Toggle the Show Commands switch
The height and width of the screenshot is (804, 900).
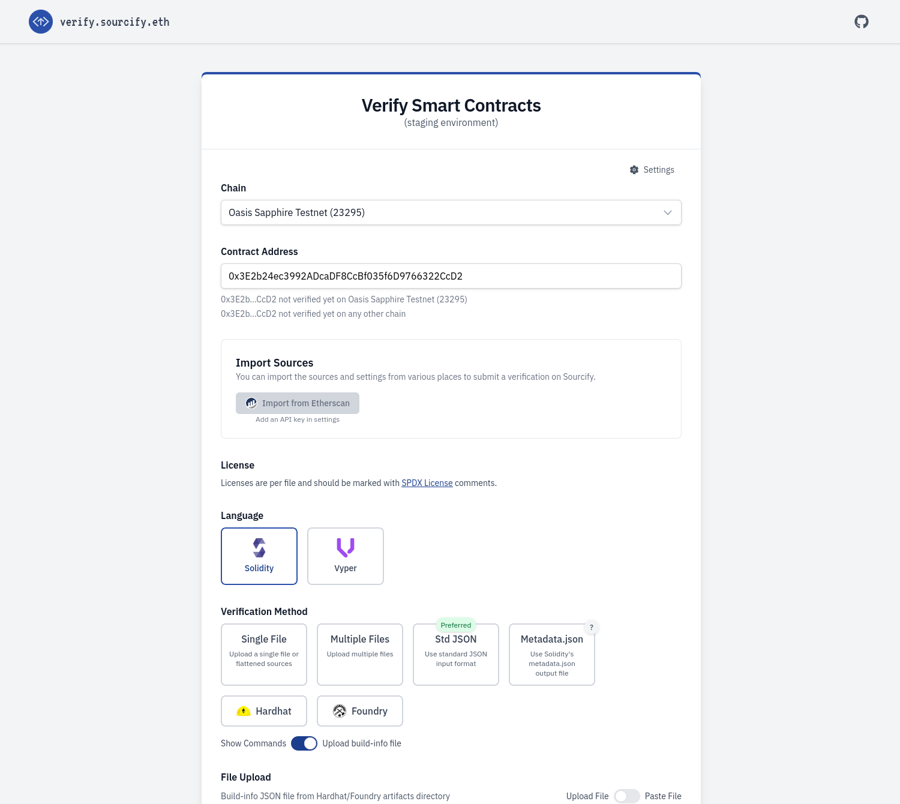304,743
